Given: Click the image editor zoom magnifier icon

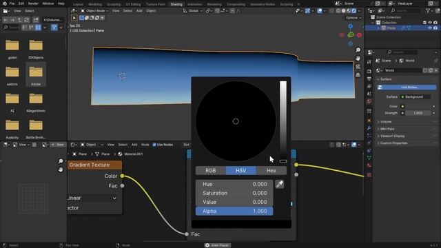Looking at the screenshot, I should 61,161.
